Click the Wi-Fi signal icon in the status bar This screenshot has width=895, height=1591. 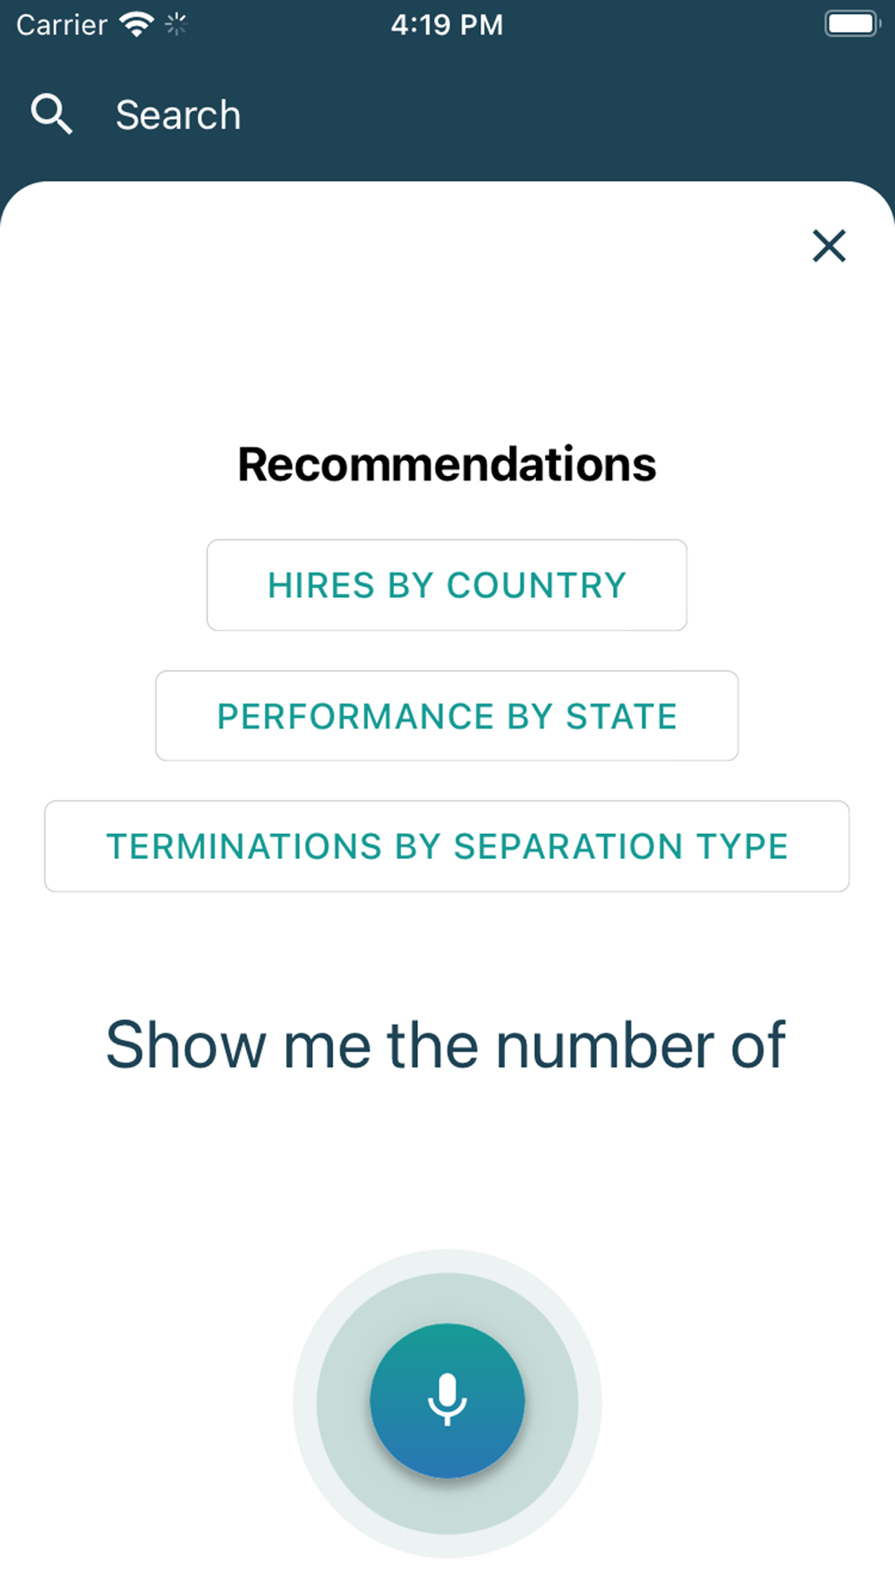click(137, 24)
